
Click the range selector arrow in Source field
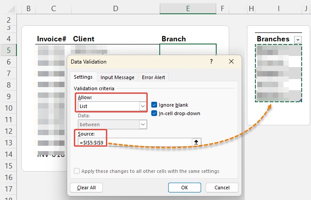[x=196, y=142]
